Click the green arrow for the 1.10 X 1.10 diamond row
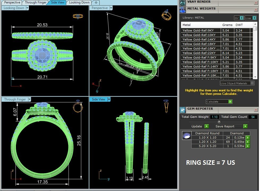 (x=248, y=137)
